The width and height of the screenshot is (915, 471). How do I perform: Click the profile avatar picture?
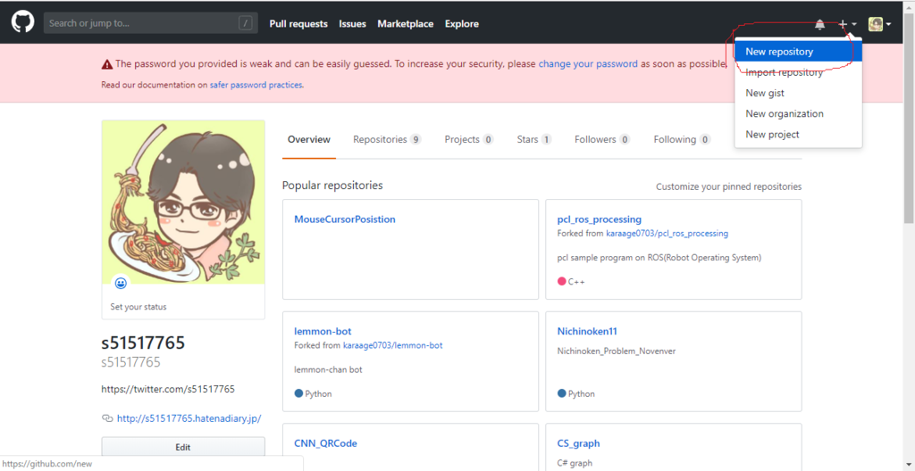coord(183,202)
